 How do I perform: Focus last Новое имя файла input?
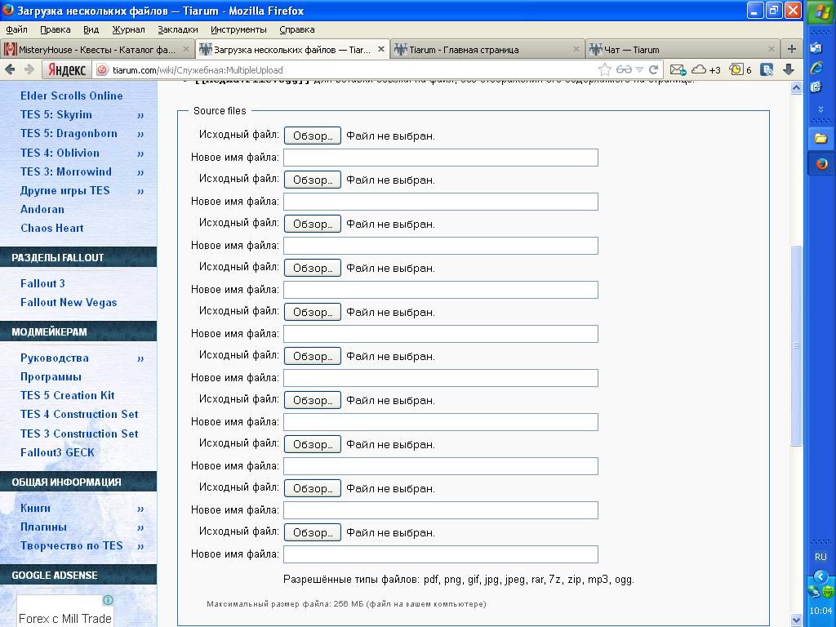tap(440, 554)
